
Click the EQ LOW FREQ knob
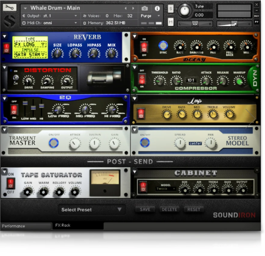click(x=58, y=110)
